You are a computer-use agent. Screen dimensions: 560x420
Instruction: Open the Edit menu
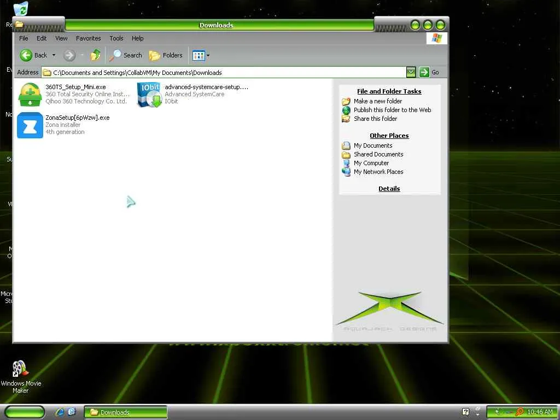click(x=42, y=38)
